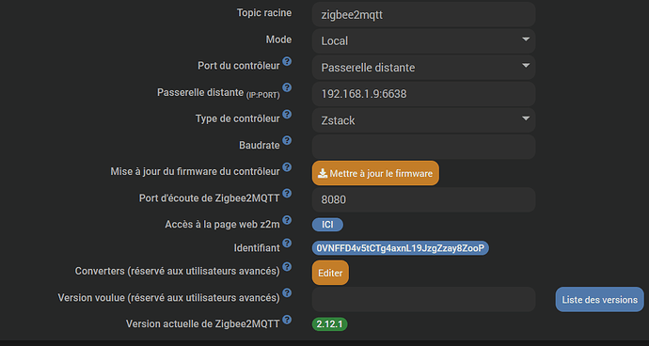The width and height of the screenshot is (649, 346).
Task: Click Mettre à jour le firmware button
Action: click(x=375, y=173)
